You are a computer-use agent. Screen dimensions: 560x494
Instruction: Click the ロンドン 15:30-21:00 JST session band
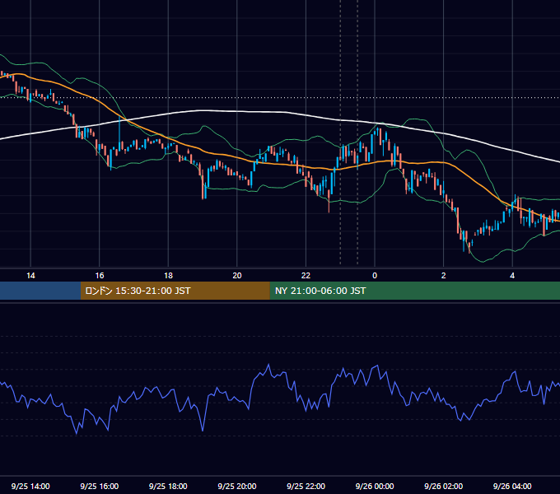click(x=175, y=291)
